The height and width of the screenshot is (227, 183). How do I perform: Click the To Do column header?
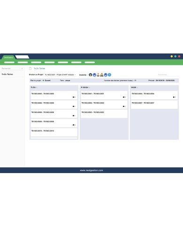33,87
